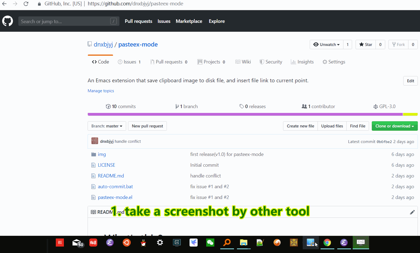Click the Find File button

(358, 126)
